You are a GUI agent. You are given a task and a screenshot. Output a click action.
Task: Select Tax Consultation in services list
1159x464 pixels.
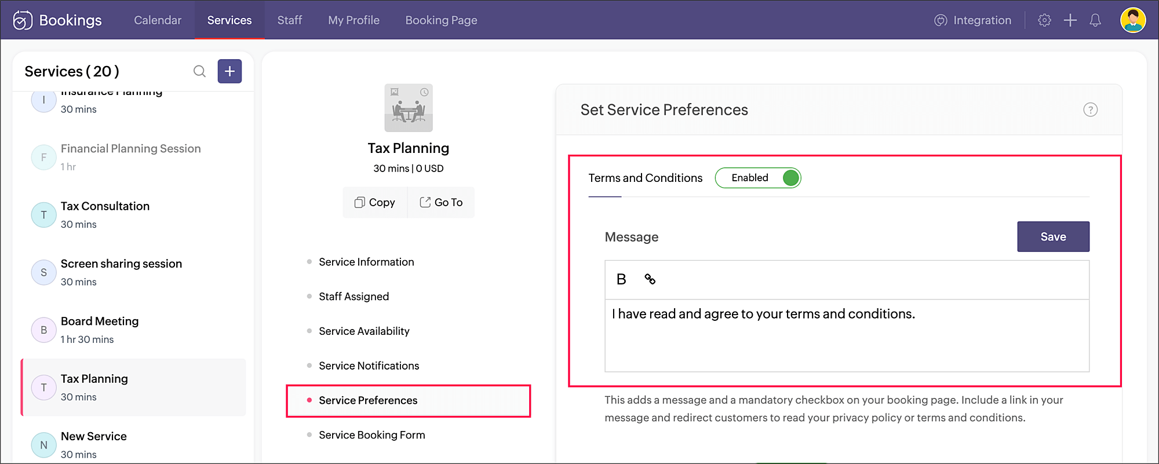click(133, 215)
